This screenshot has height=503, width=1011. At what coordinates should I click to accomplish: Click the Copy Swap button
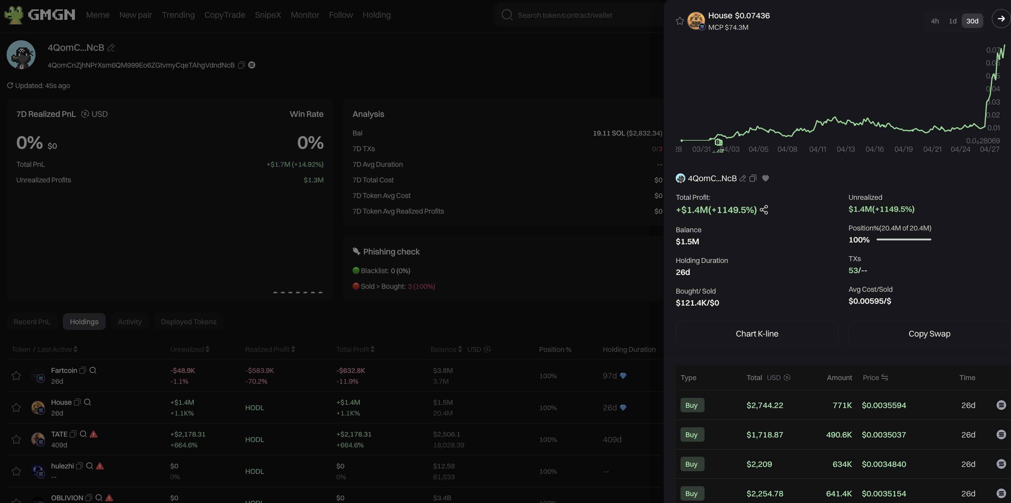930,334
